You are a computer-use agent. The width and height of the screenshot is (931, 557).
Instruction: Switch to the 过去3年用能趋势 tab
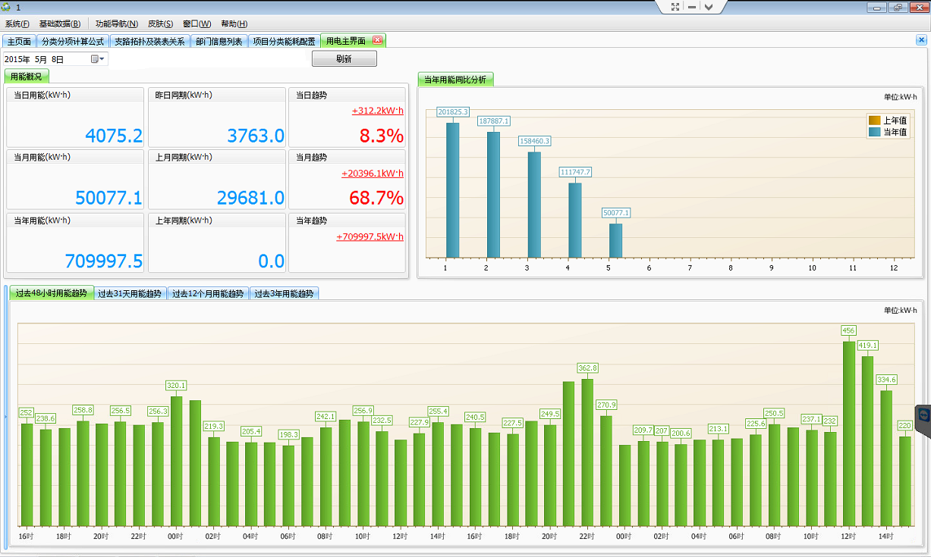[284, 294]
